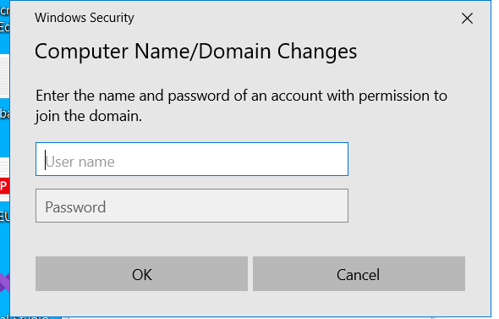The width and height of the screenshot is (499, 319).
Task: Open the purple Visual Studio desktop icon
Action: click(x=4, y=282)
